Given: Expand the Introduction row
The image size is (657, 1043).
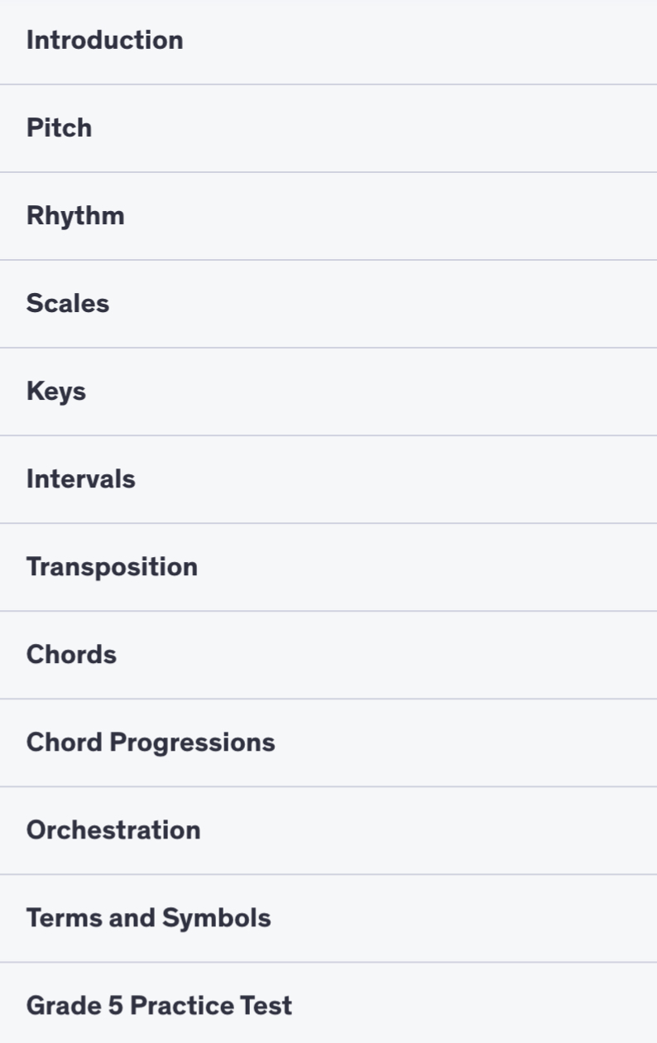Looking at the screenshot, I should [328, 41].
